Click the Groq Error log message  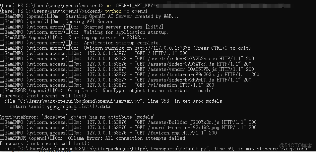point(140,90)
